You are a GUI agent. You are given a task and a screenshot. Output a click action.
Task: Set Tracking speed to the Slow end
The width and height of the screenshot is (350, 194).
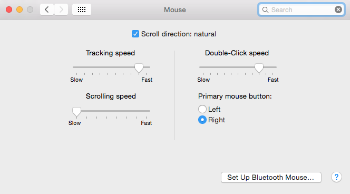pos(76,67)
